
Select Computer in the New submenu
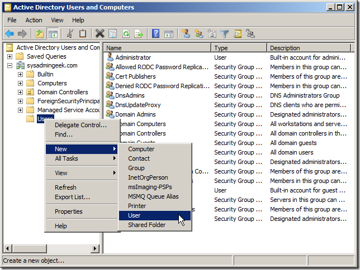(x=155, y=149)
